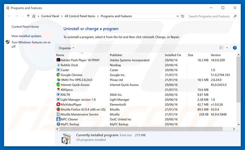
Task: Open the recent locations dropdown arrow
Action: [x=23, y=16]
